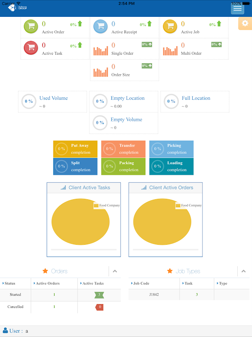Sort by the Type column header
The height and width of the screenshot is (337, 252).
tap(232, 283)
